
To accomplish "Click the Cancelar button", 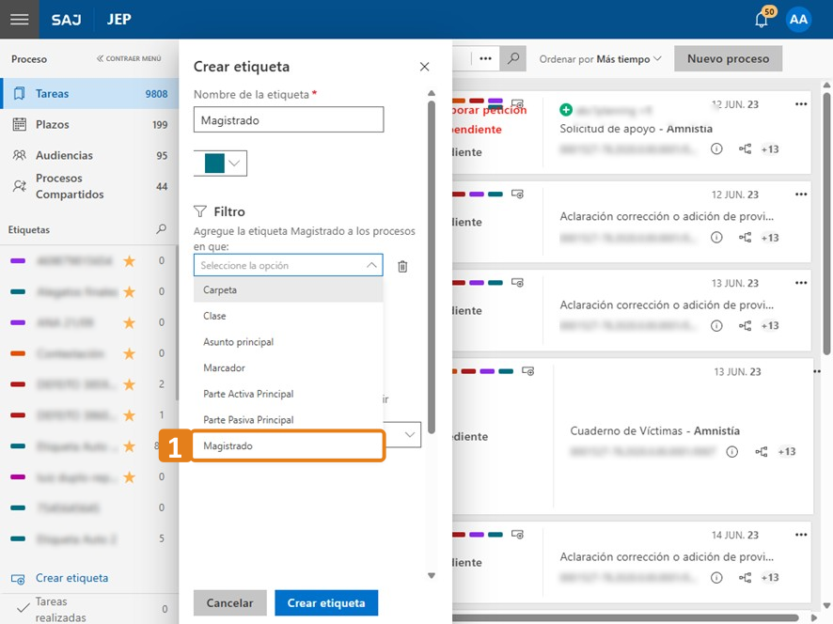I will coord(229,602).
